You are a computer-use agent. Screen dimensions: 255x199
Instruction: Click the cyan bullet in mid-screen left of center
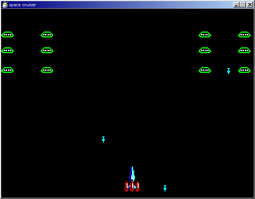click(x=103, y=139)
